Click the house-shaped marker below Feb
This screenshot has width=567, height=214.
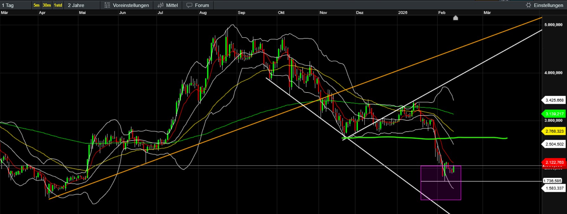456,18
